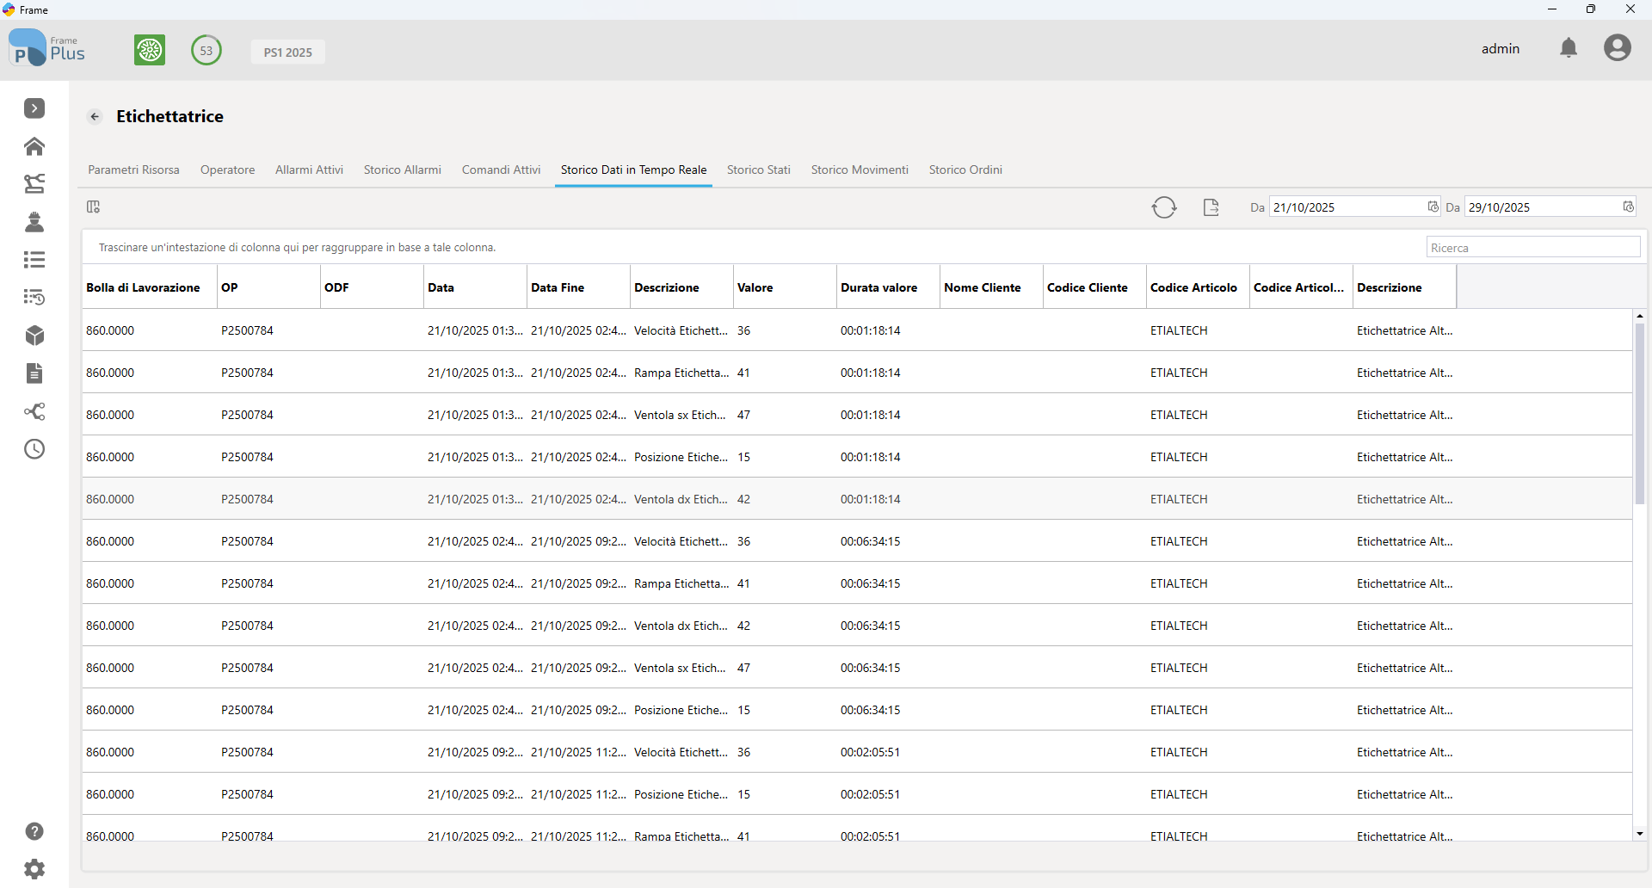Sort by the OP column header
This screenshot has width=1652, height=888.
click(268, 287)
